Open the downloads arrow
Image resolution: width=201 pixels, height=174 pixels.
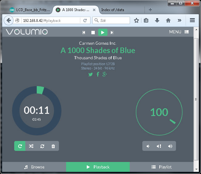(157, 20)
